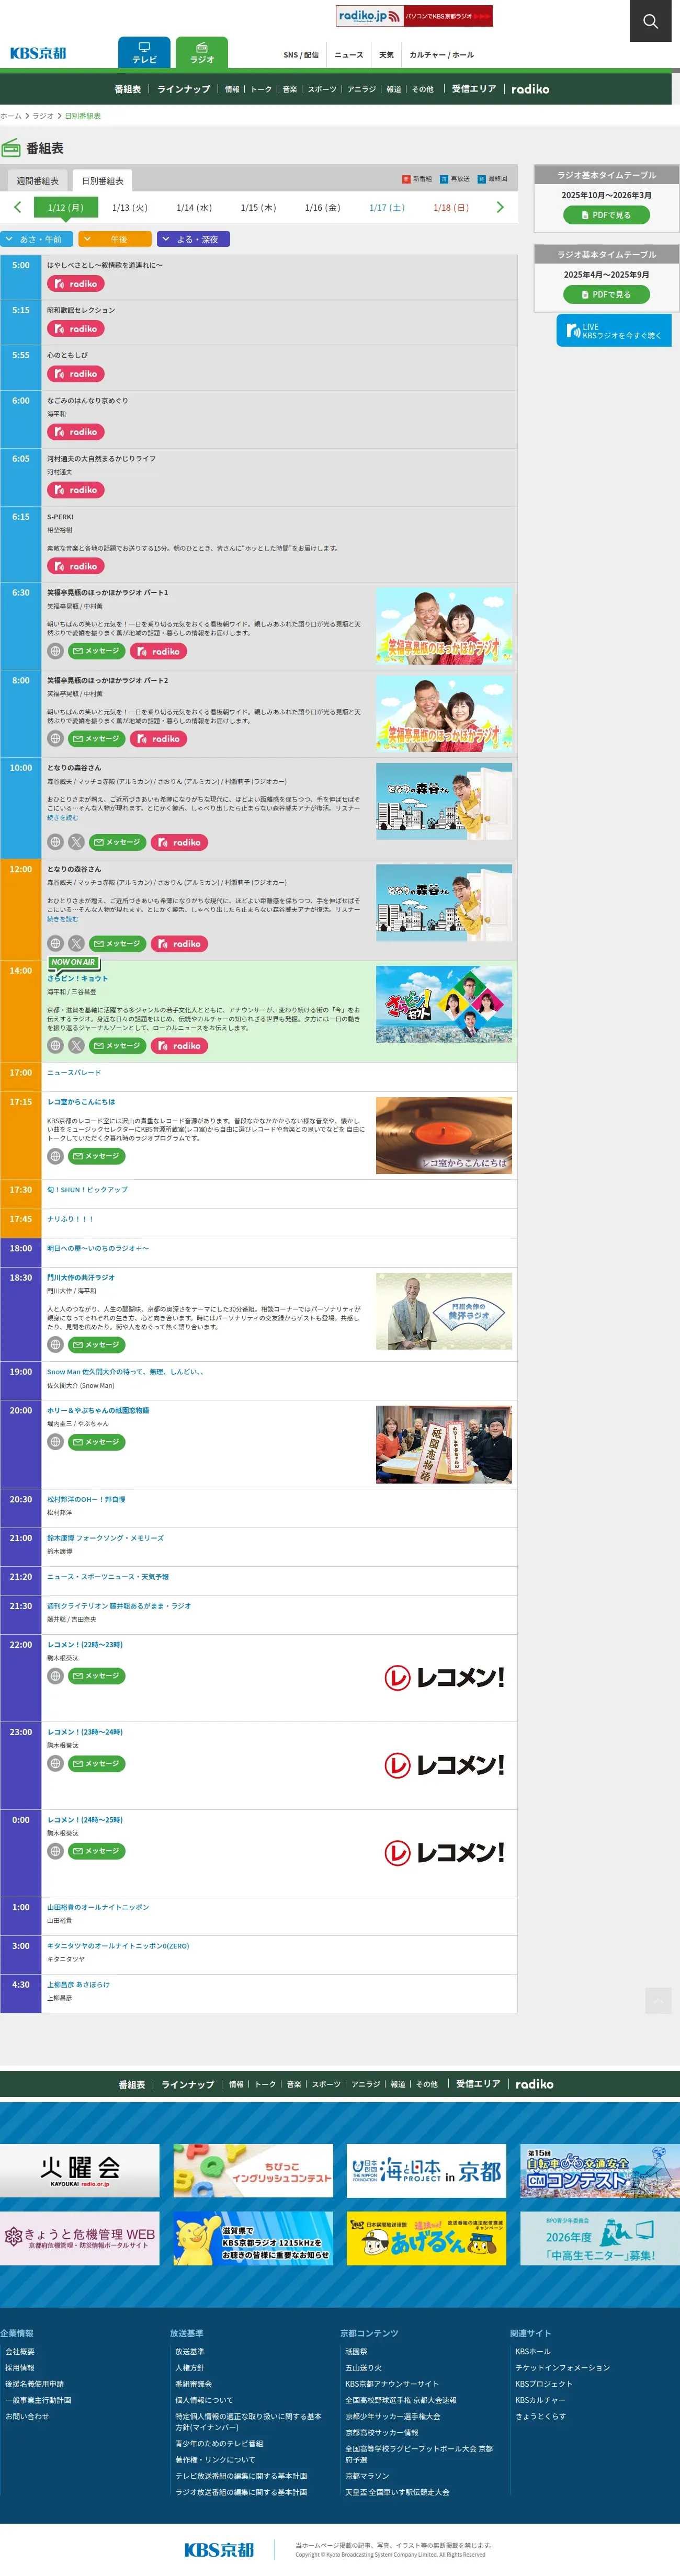Open X icon for 10:00 となりの森谷さん
The width and height of the screenshot is (680, 2576).
pyautogui.click(x=77, y=842)
